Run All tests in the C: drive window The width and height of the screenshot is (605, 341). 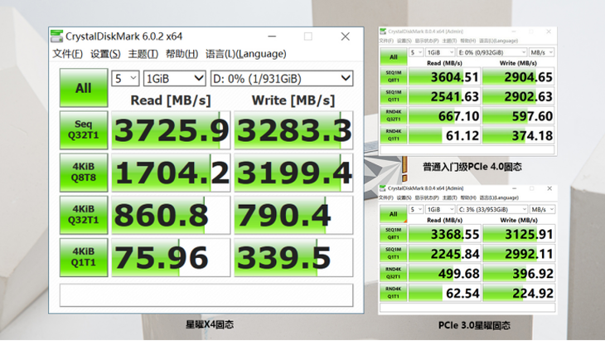[393, 214]
